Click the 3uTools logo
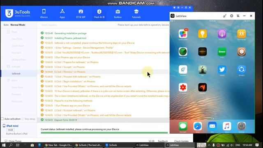The height and width of the screenshot is (148, 263). tap(18, 13)
